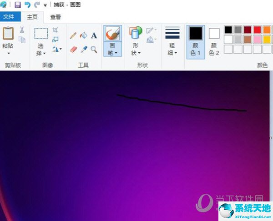273x221 pixels.
Task: Undo the last action
Action: pos(27,5)
